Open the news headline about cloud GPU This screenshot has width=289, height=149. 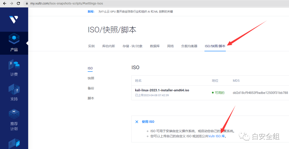click(135, 11)
